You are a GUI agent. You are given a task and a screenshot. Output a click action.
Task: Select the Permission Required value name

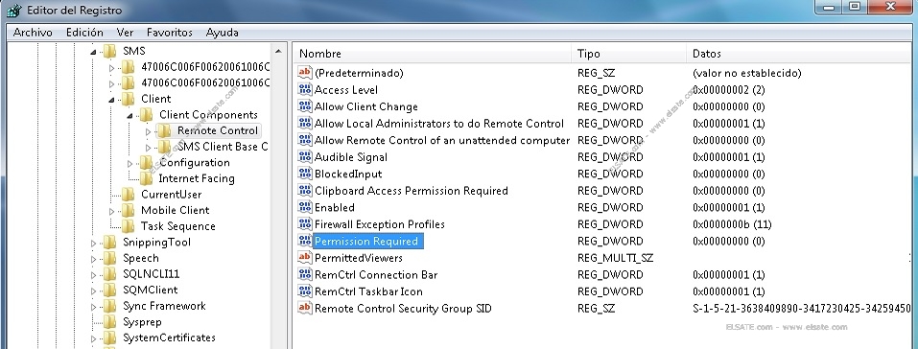coord(367,241)
